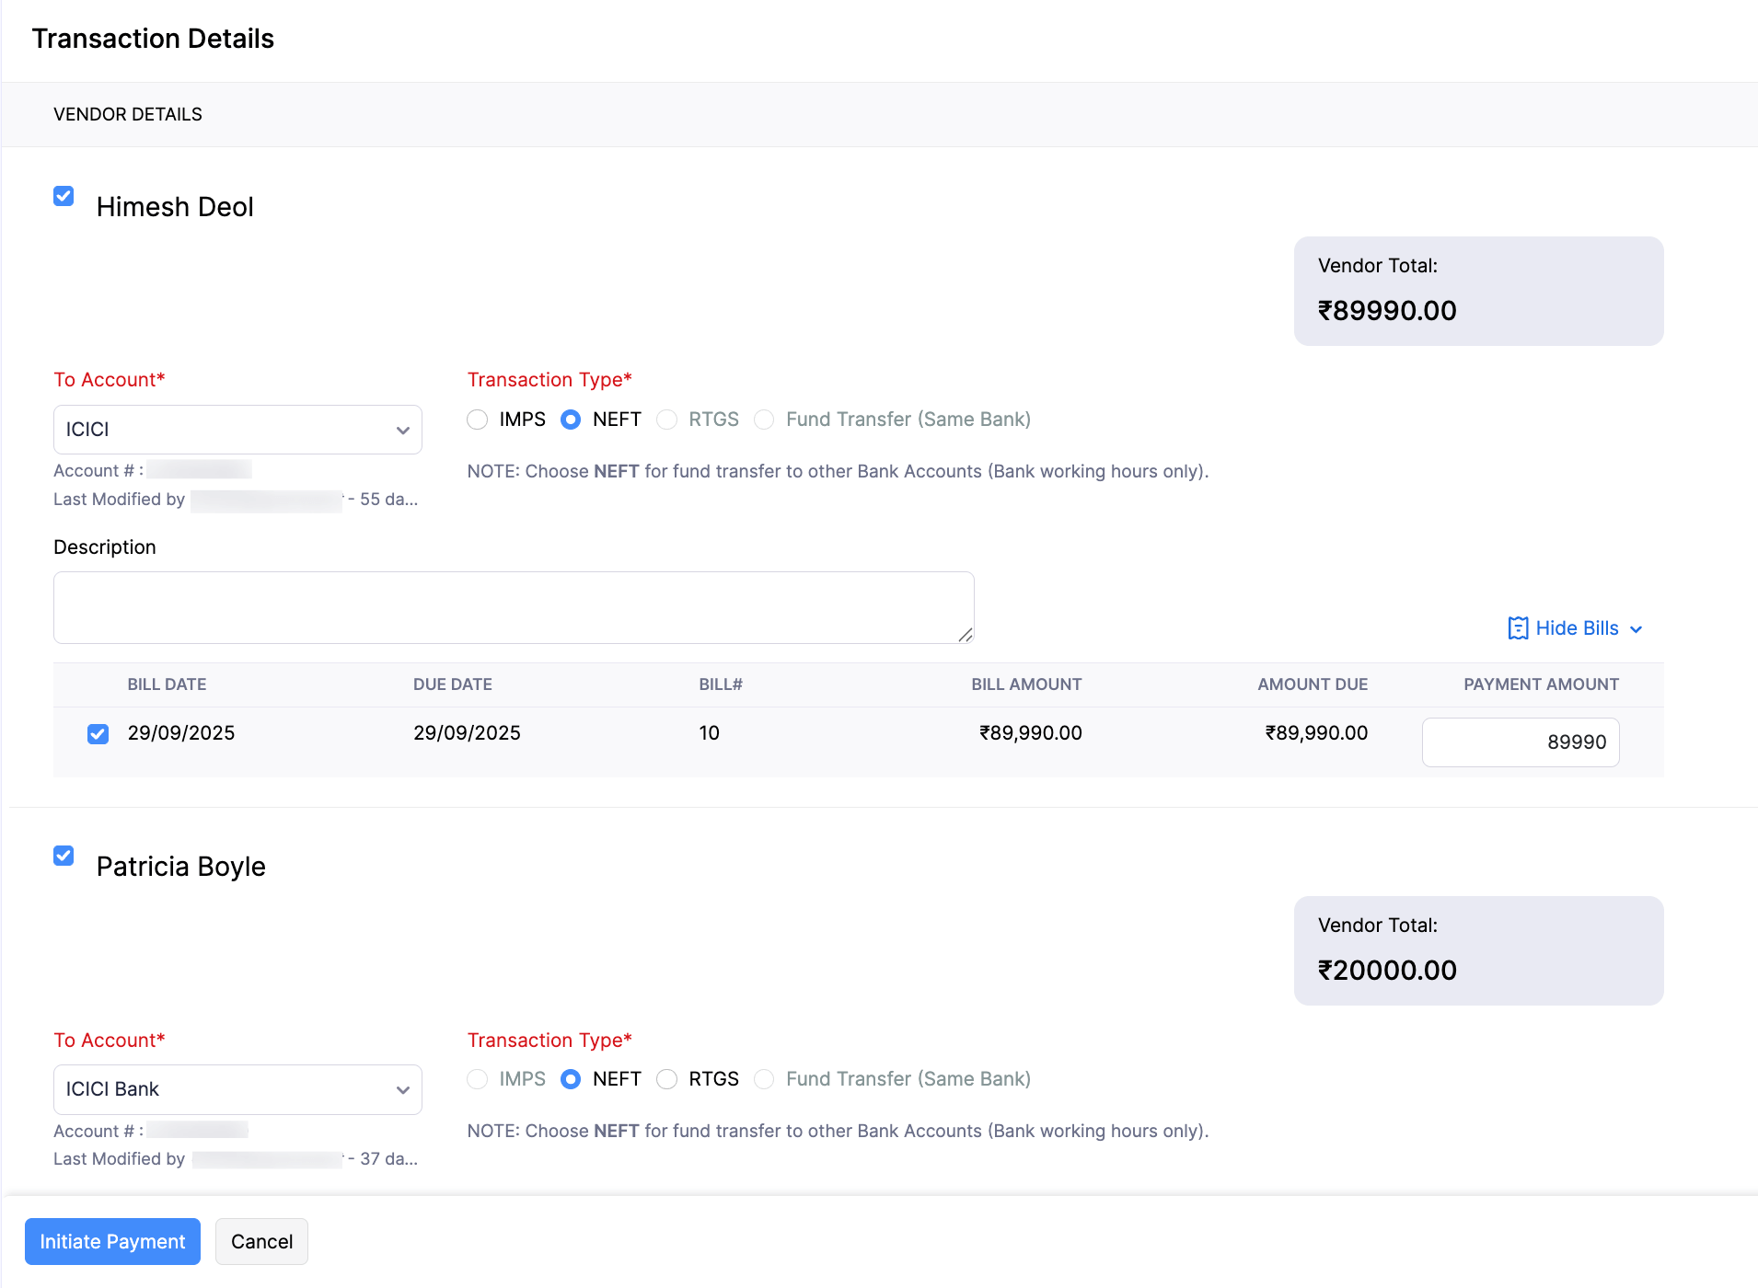
Task: Click the Initiate Payment button
Action: click(112, 1241)
